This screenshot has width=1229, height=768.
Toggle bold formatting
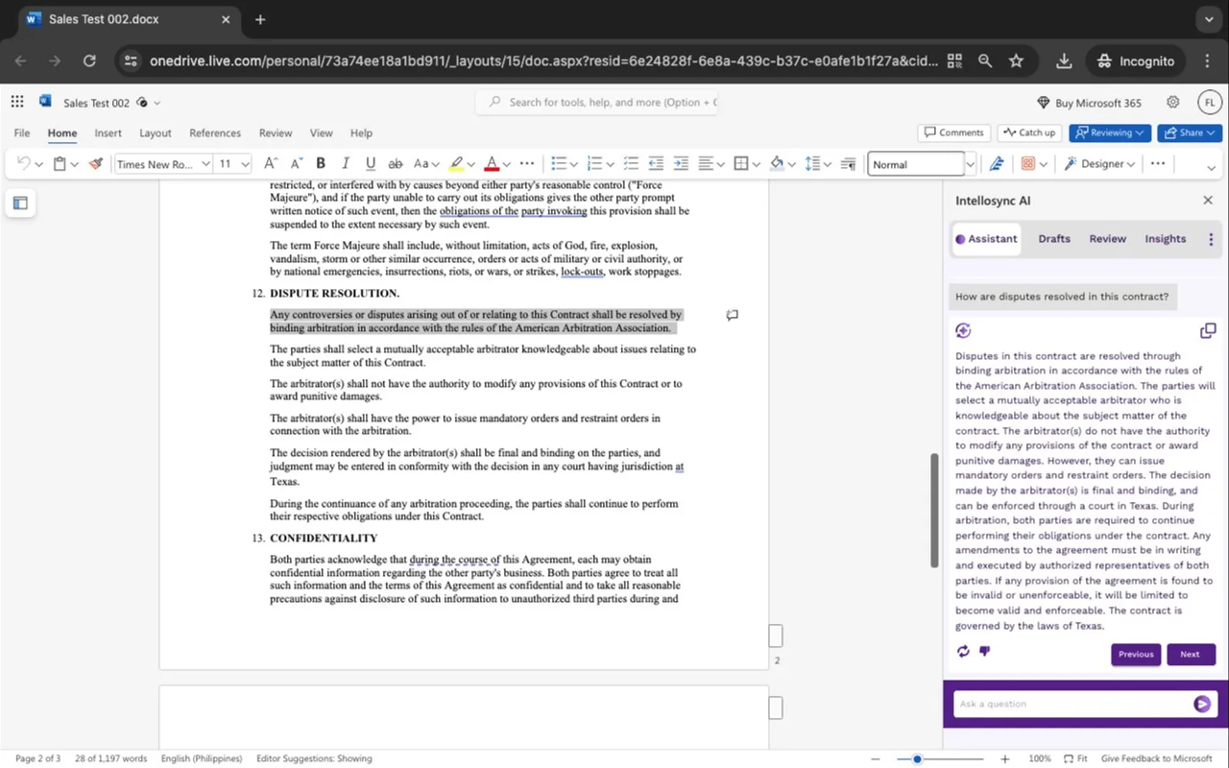tap(320, 164)
